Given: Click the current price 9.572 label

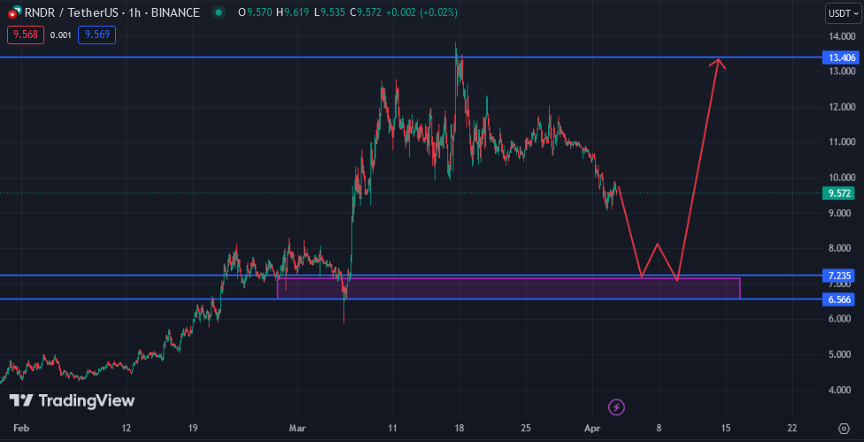Looking at the screenshot, I should click(840, 193).
